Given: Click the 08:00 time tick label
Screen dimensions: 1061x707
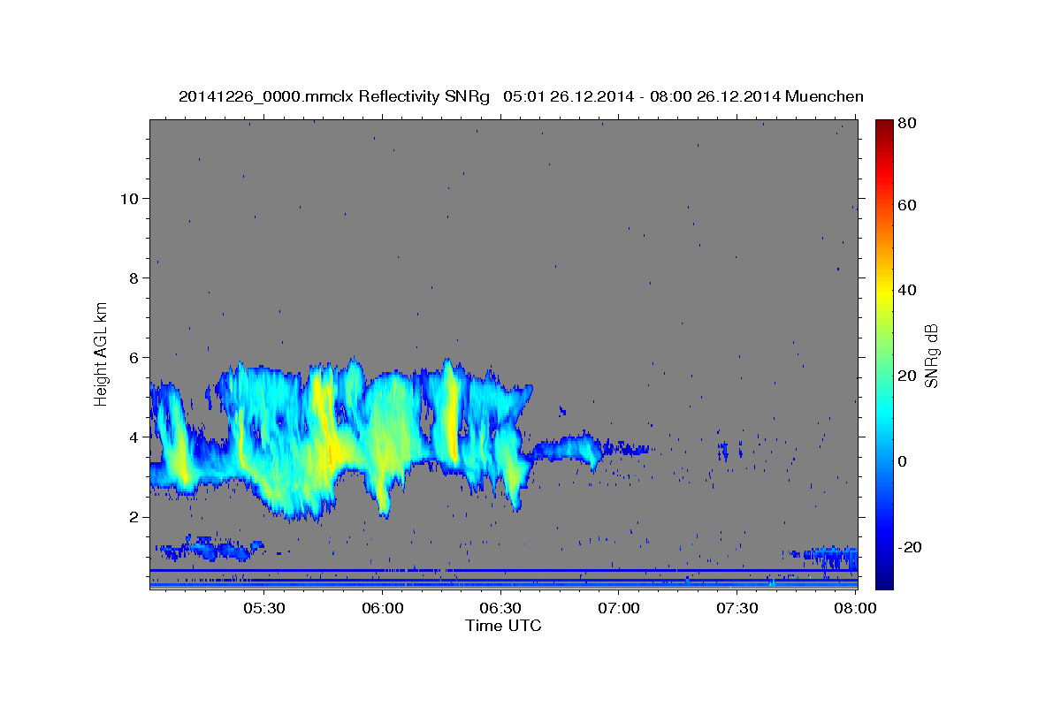Looking at the screenshot, I should [856, 609].
